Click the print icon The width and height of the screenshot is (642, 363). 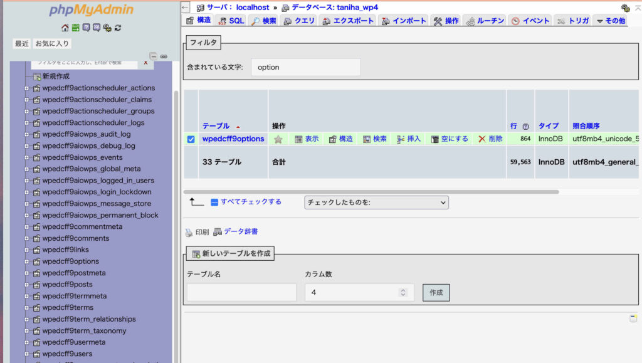(189, 233)
